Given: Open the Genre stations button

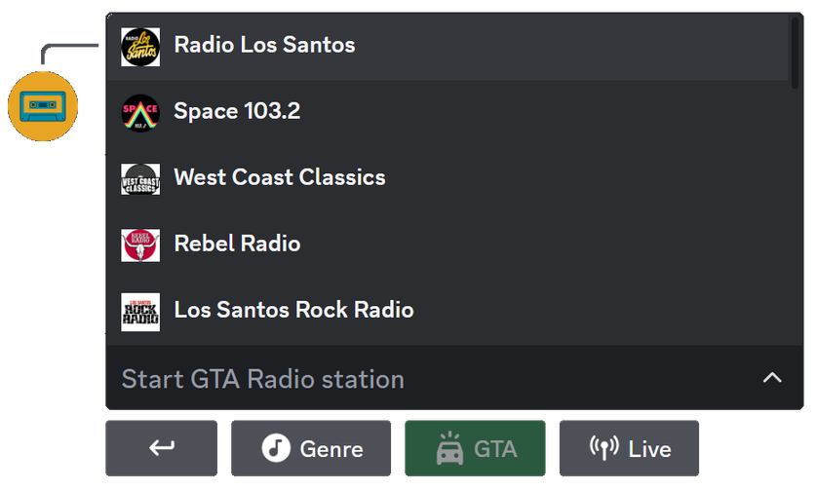Looking at the screenshot, I should (311, 448).
